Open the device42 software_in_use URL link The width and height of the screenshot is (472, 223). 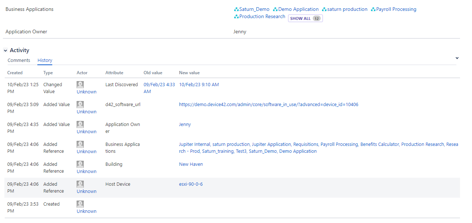coord(268,105)
